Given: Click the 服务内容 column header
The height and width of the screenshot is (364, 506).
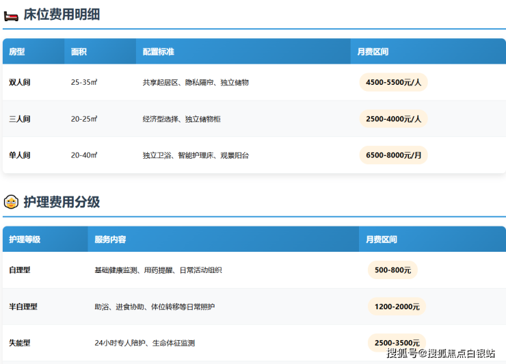Looking at the screenshot, I should pos(110,239).
